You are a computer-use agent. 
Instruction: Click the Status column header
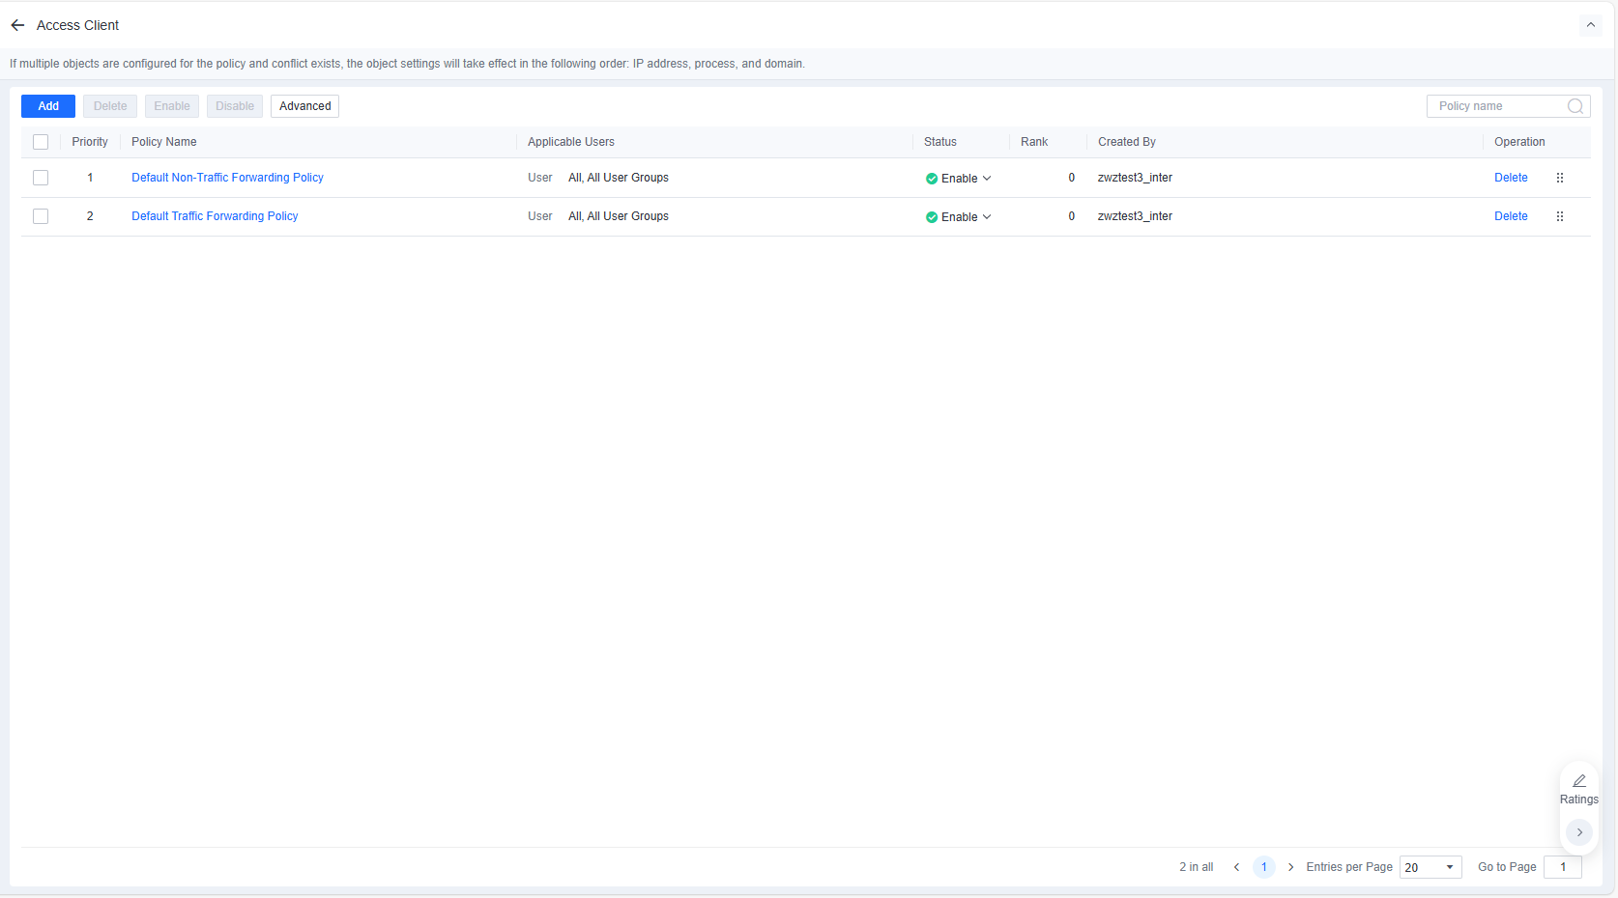pyautogui.click(x=940, y=142)
